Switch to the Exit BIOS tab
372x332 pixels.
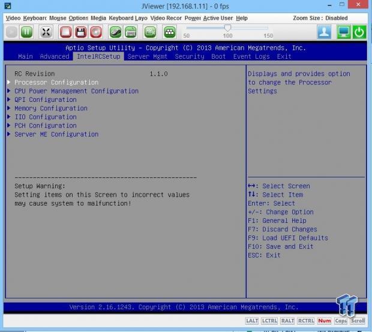tap(284, 56)
